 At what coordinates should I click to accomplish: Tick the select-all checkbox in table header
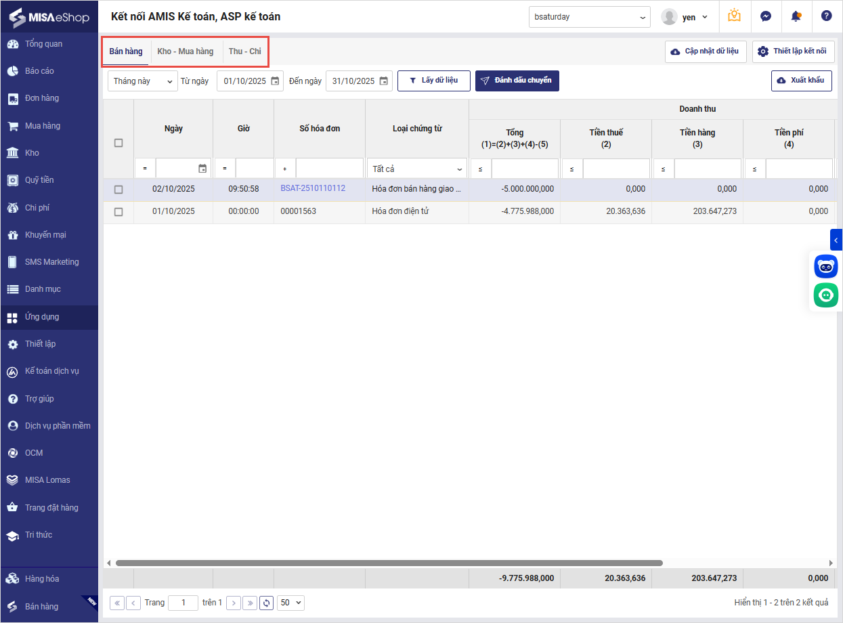tap(118, 143)
